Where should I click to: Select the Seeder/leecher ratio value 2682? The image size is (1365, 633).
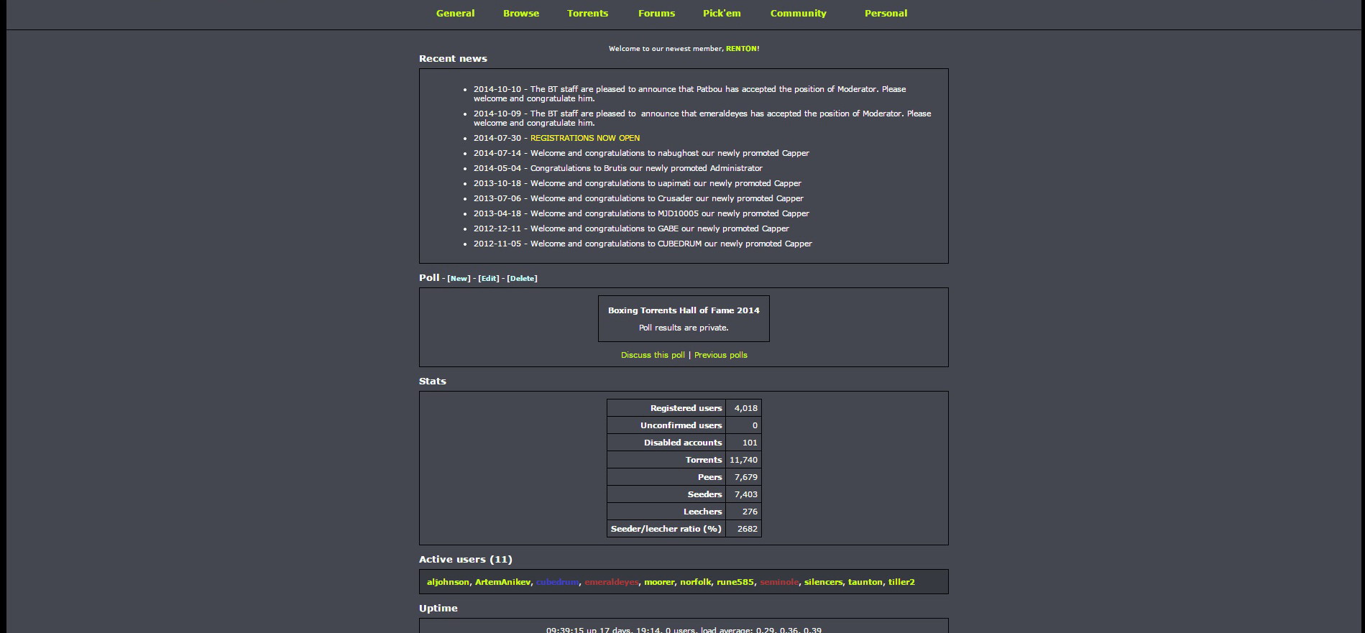tap(747, 529)
